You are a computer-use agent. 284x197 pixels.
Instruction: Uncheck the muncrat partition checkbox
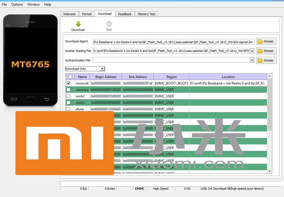69,83
